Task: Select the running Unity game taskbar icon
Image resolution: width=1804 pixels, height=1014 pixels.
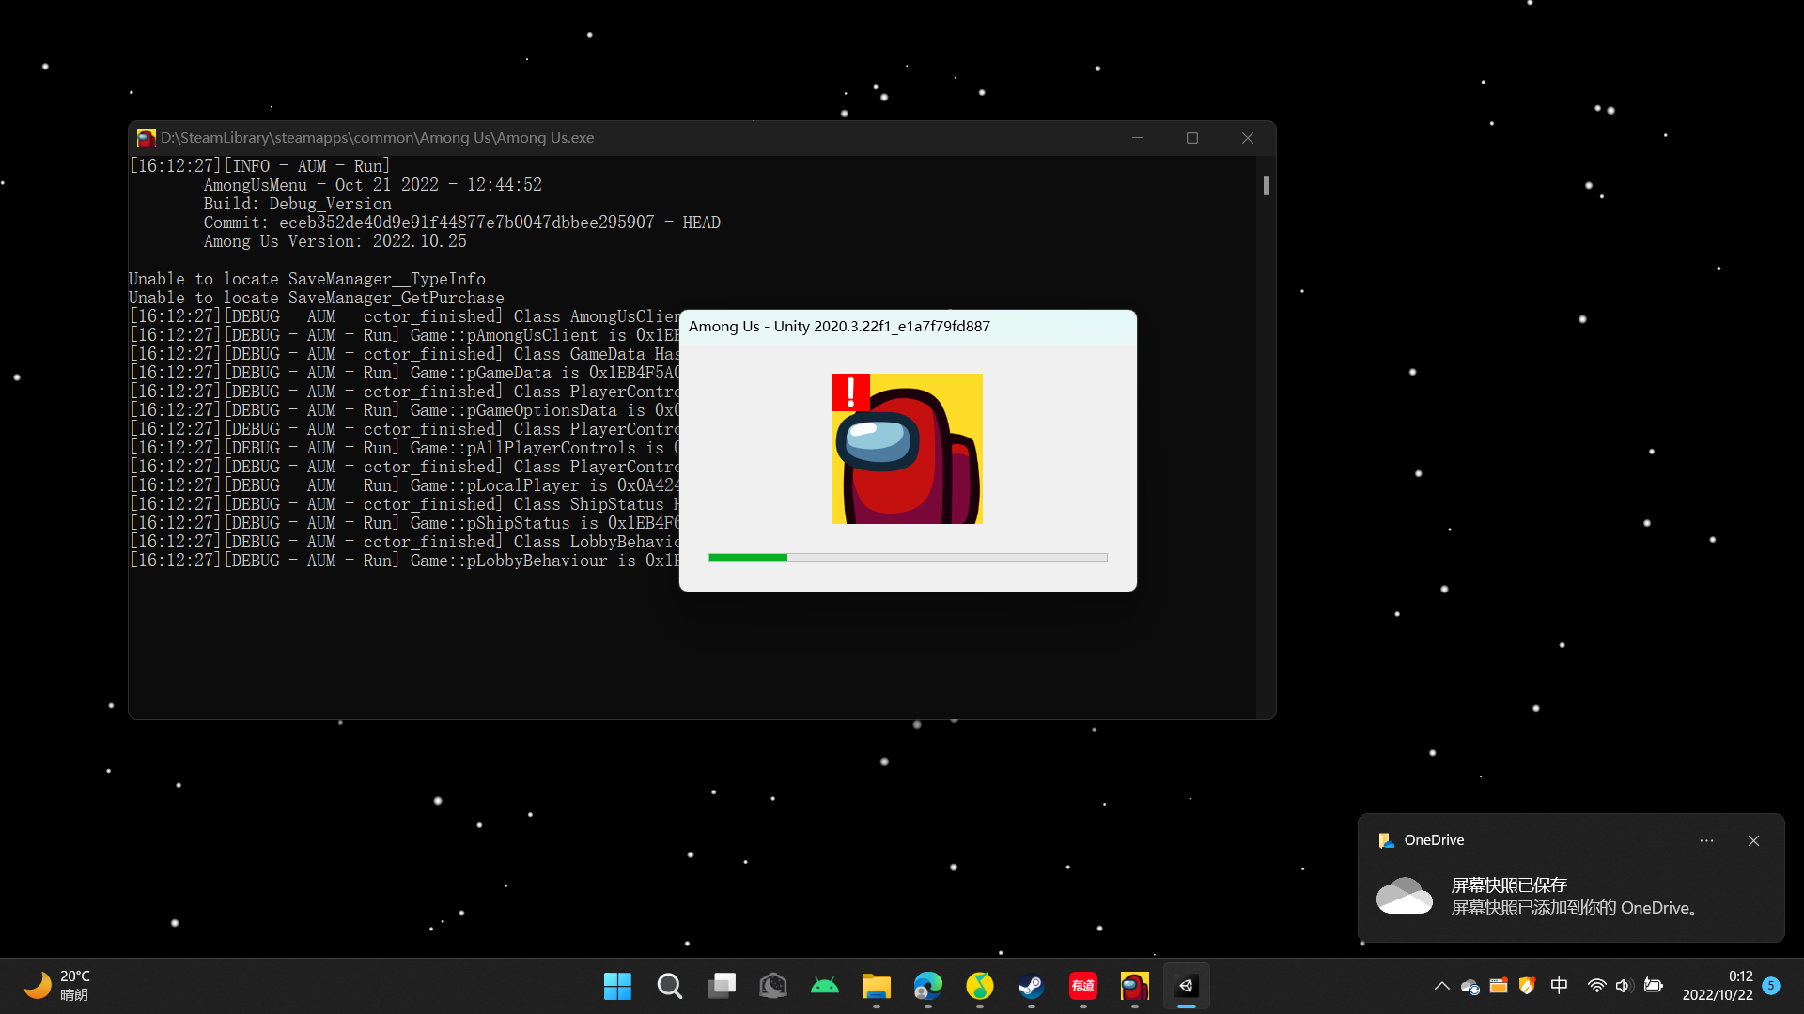Action: tap(1186, 986)
